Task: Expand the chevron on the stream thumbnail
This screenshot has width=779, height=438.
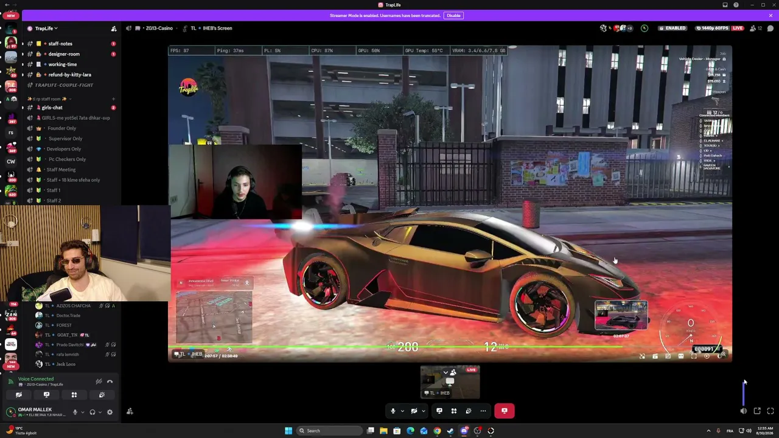Action: (445, 372)
